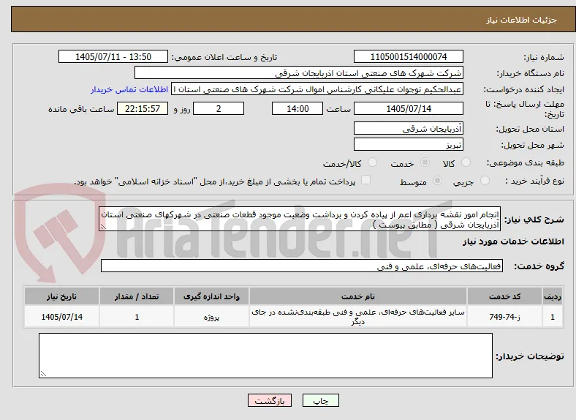
Task: Click the quantity cell showing 1
Action: click(x=137, y=317)
